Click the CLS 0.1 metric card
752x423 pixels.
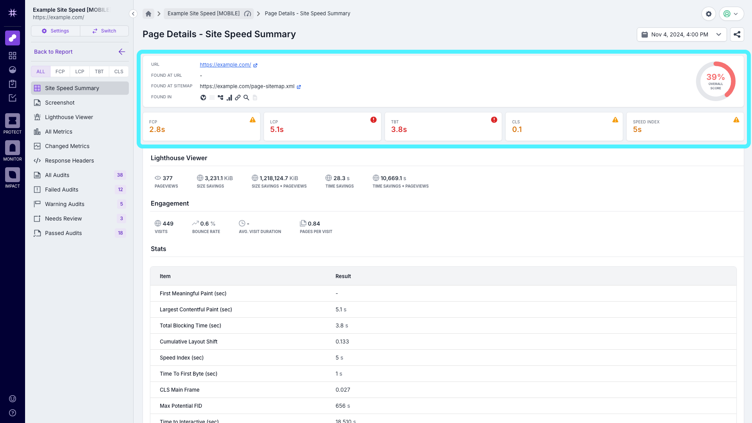[564, 127]
